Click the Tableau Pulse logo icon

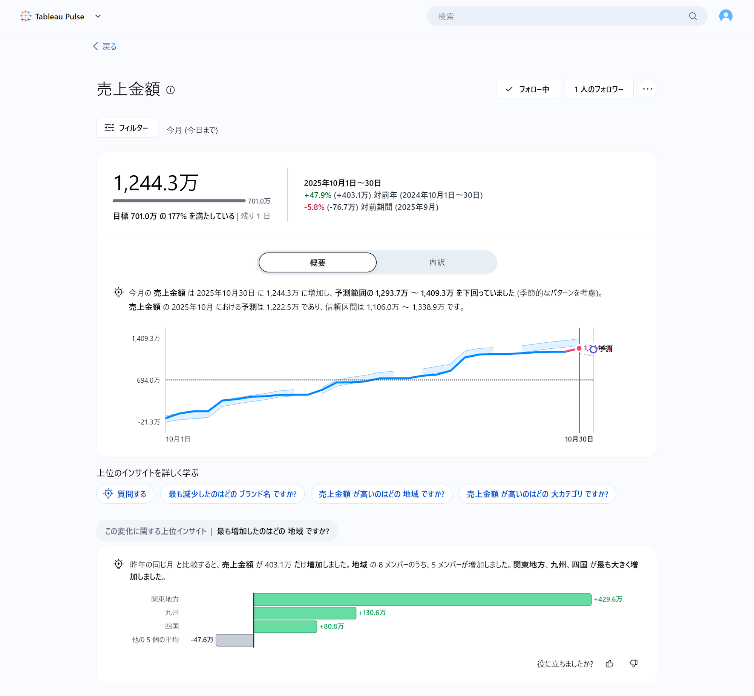coord(26,16)
